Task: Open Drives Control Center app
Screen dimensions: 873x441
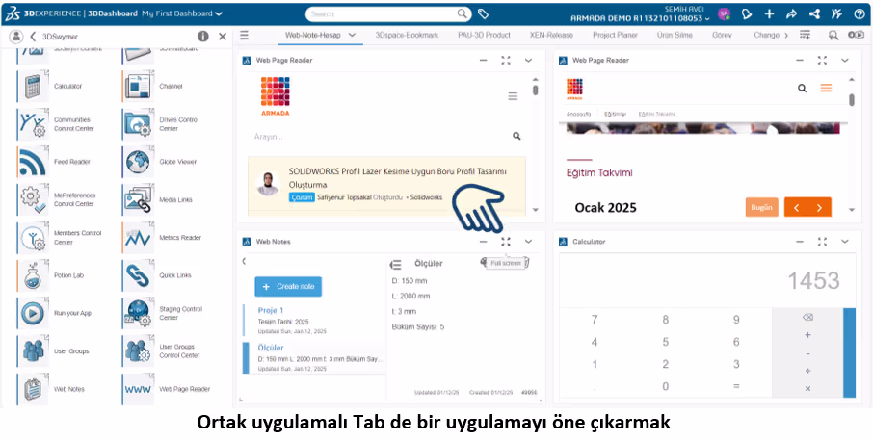Action: pos(138,124)
